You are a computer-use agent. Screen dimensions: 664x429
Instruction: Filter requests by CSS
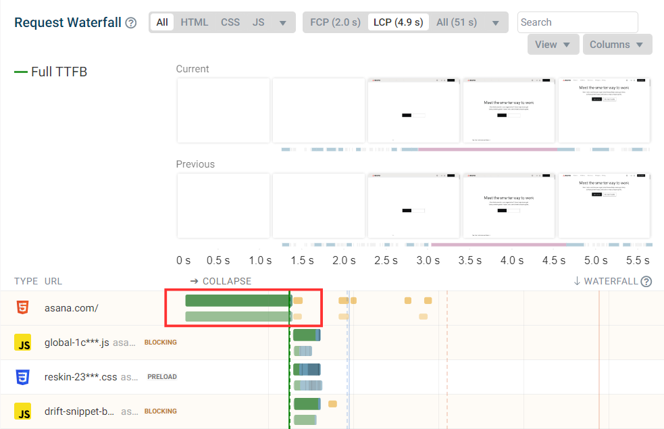pyautogui.click(x=230, y=22)
